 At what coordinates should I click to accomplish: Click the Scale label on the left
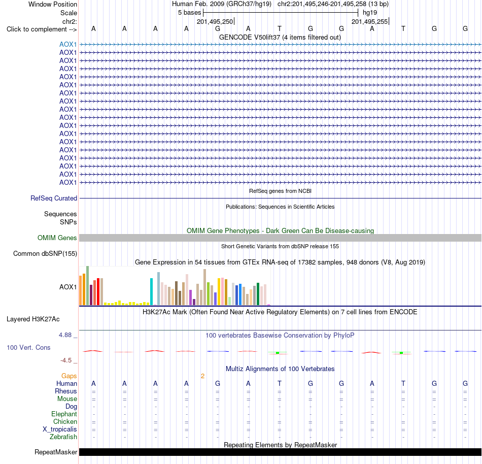pyautogui.click(x=68, y=13)
